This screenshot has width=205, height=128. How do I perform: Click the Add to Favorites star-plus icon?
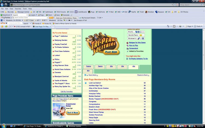tap(6, 26)
